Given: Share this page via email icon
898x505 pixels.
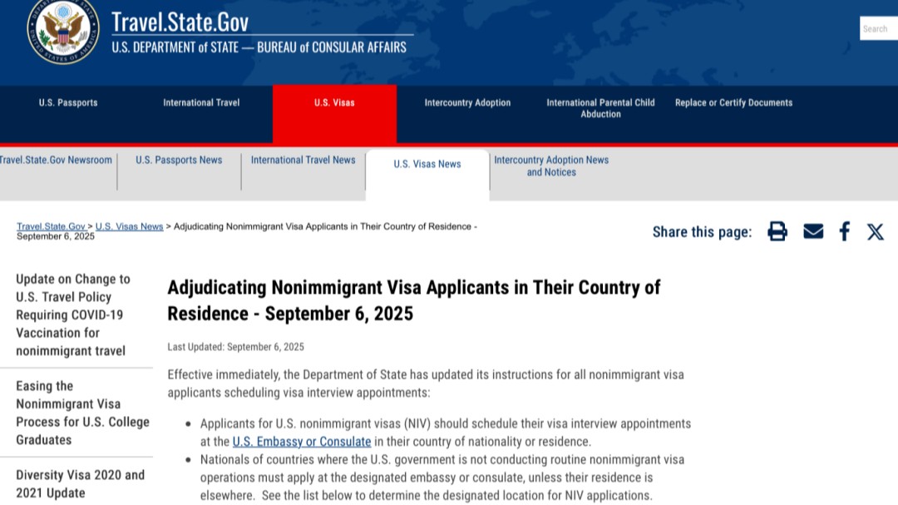Looking at the screenshot, I should pos(813,231).
